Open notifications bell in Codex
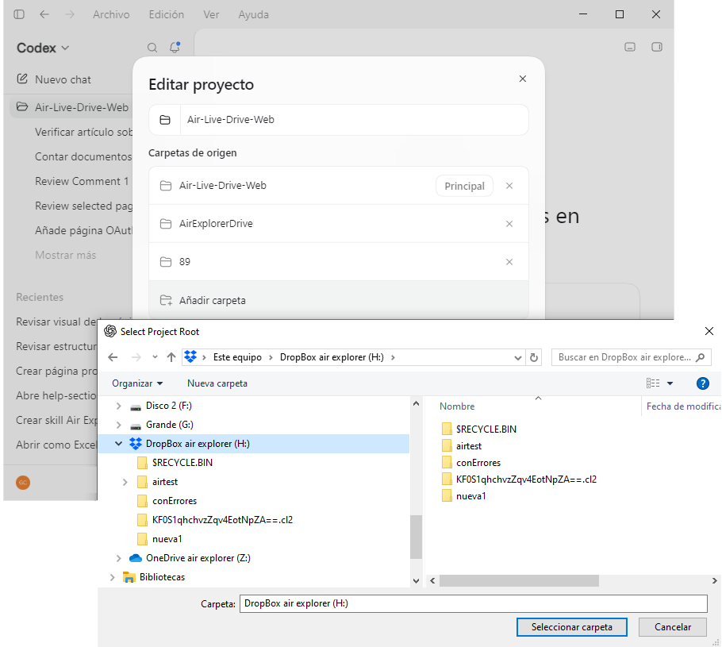Image resolution: width=722 pixels, height=647 pixels. 175,47
